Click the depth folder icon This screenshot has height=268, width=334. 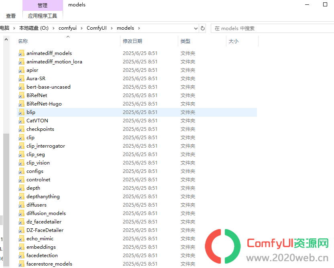21,188
